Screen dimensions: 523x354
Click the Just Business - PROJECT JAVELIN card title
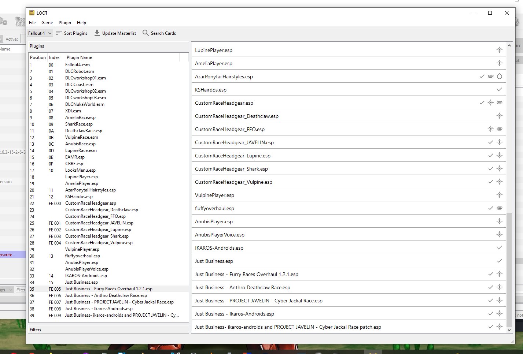[x=259, y=301]
